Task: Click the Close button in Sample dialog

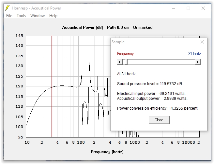Action: pyautogui.click(x=159, y=120)
